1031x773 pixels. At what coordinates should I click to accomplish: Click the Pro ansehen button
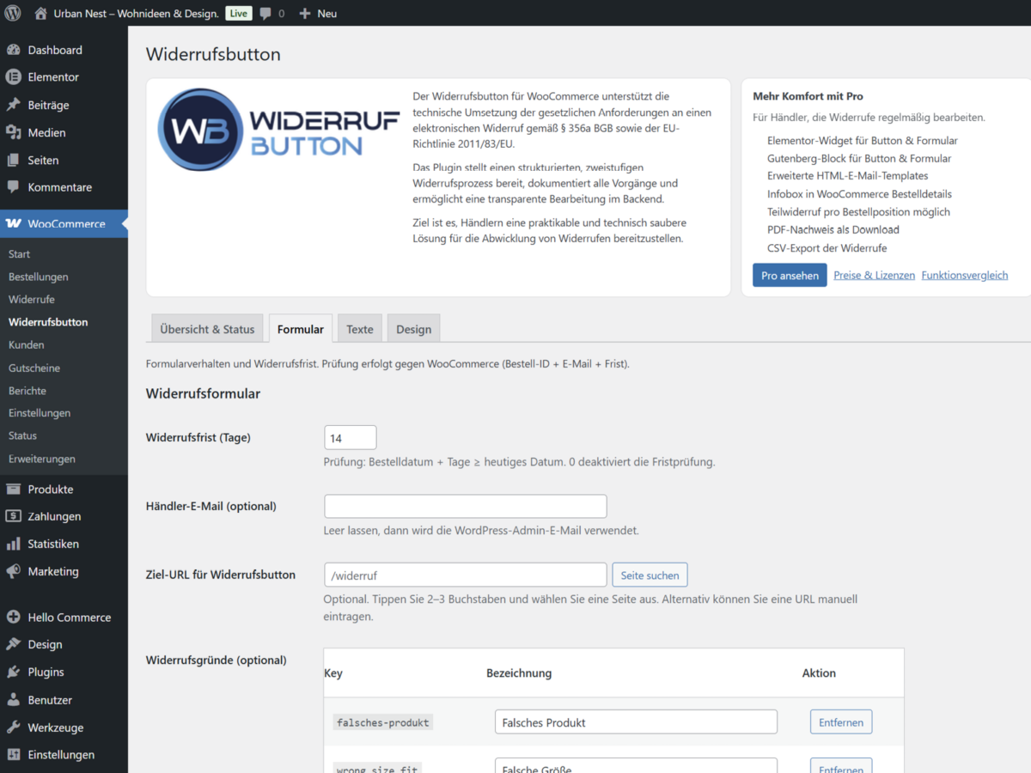click(790, 276)
